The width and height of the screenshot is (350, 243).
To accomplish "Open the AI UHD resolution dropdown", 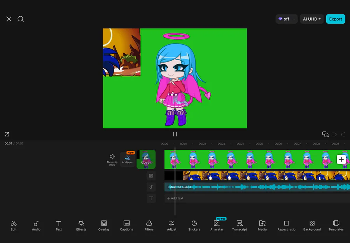I will 311,19.
